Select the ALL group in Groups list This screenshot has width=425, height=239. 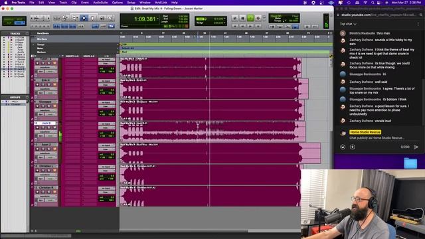point(14,102)
